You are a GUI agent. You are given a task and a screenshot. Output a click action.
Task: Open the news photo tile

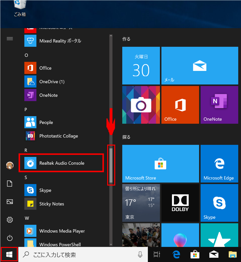(x=141, y=235)
